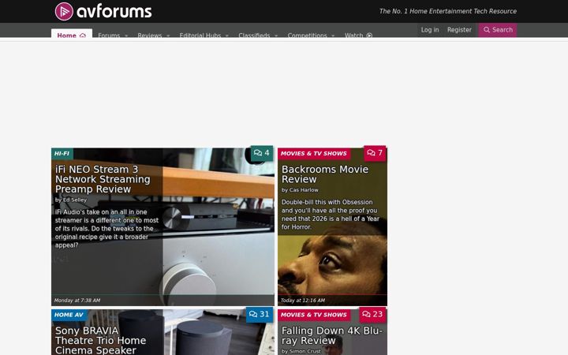Viewport: 568px width, 355px height.
Task: Open Sony BRAVIA Theatre Trio review title
Action: [100, 341]
